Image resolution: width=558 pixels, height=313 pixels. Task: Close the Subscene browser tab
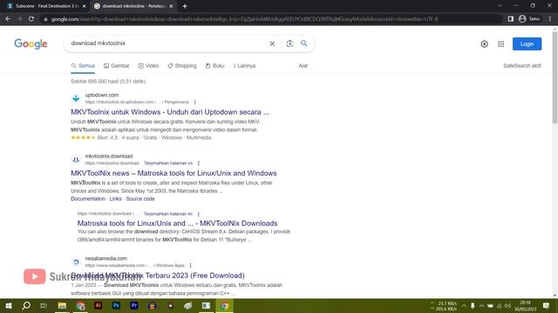tap(84, 6)
